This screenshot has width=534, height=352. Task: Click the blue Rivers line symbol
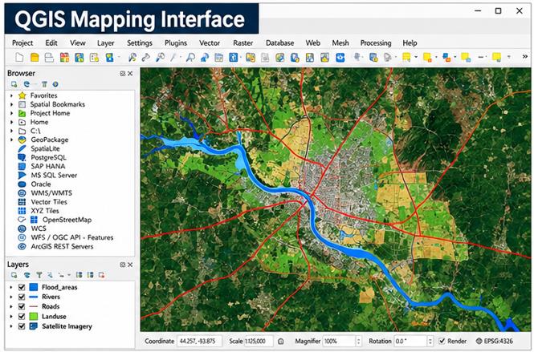(34, 297)
